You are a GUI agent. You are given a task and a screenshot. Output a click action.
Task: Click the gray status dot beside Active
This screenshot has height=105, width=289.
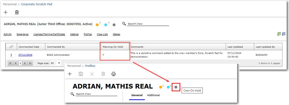(x=114, y=25)
